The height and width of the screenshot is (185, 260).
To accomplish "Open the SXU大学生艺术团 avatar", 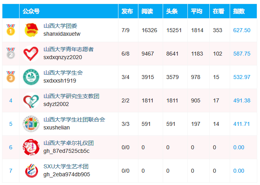I will [x=31, y=171].
